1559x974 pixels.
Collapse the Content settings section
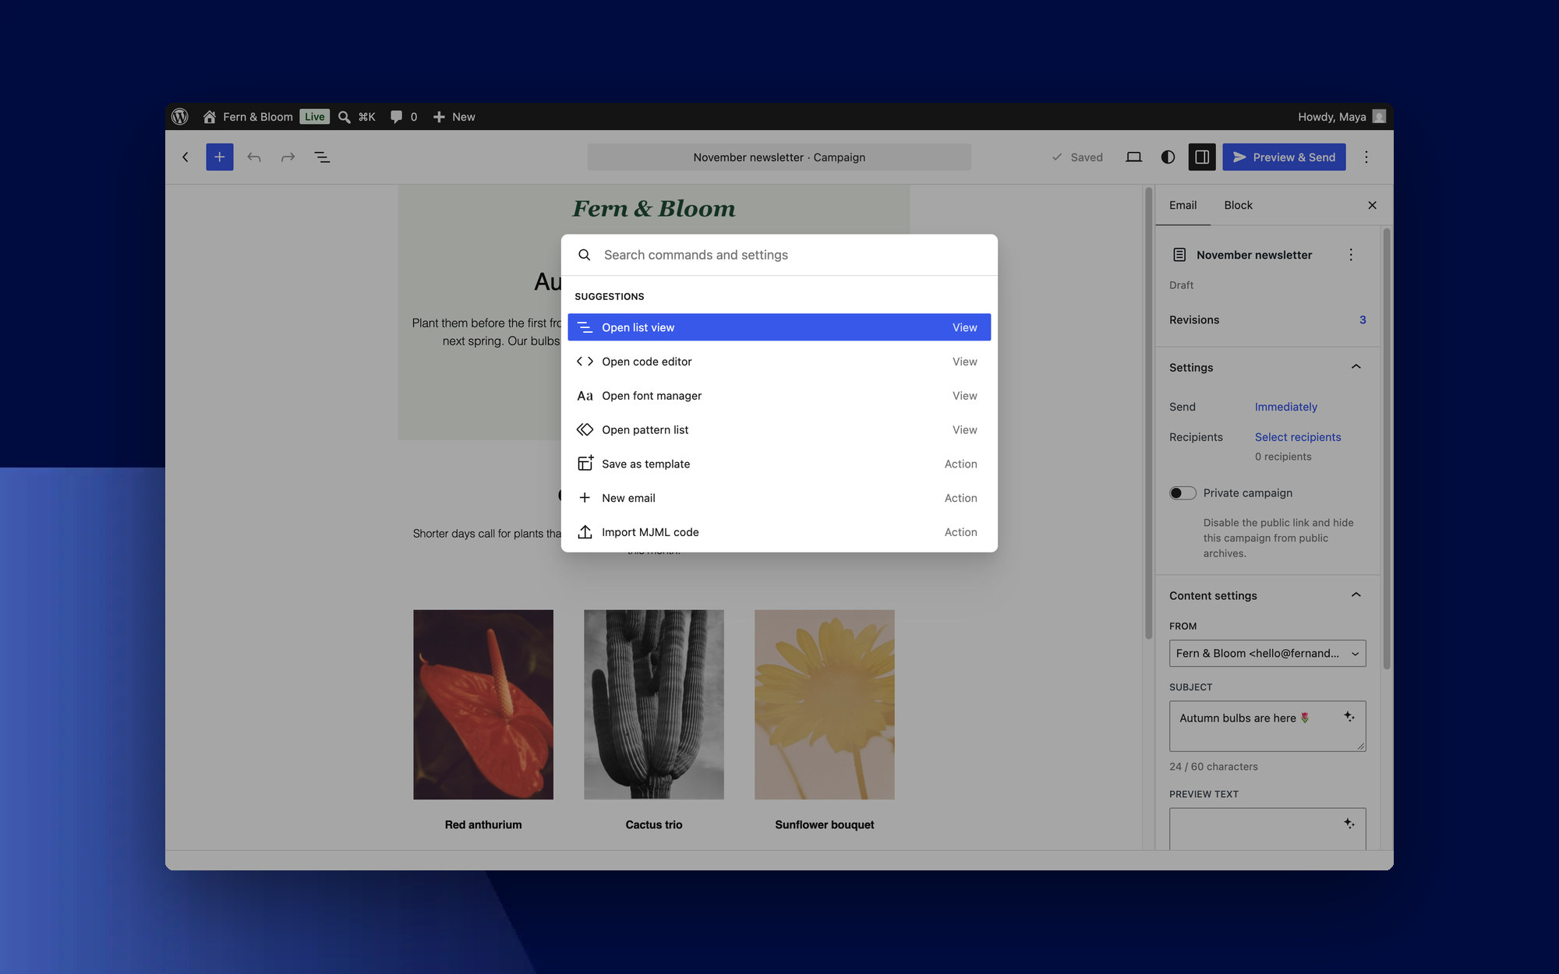point(1356,595)
